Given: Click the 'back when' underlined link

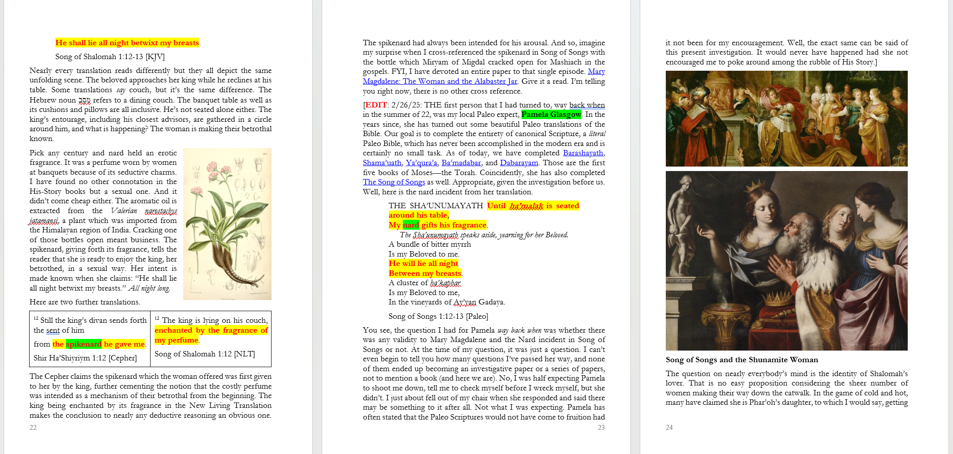Looking at the screenshot, I should tap(587, 105).
